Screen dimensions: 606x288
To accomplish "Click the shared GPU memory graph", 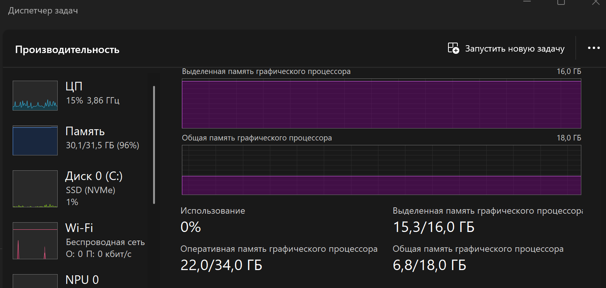I will (x=381, y=170).
